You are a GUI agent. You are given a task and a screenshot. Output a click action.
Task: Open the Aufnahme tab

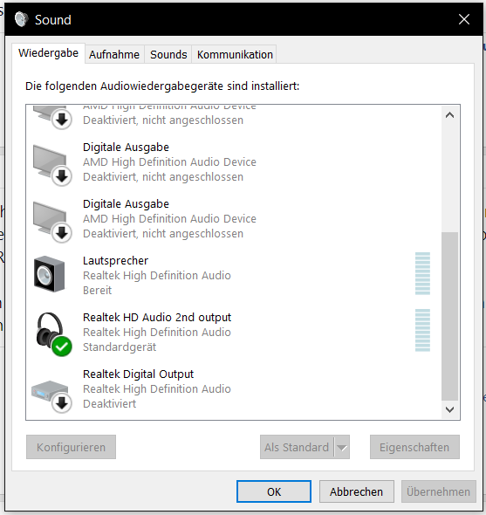[x=114, y=54]
